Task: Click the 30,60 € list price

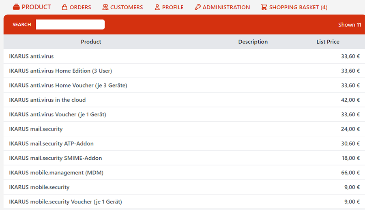Action: pos(350,144)
